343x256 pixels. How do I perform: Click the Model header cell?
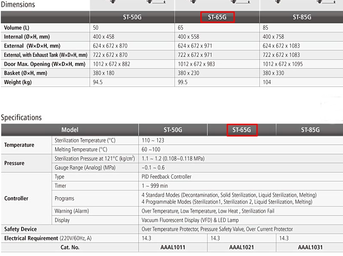tap(70, 130)
